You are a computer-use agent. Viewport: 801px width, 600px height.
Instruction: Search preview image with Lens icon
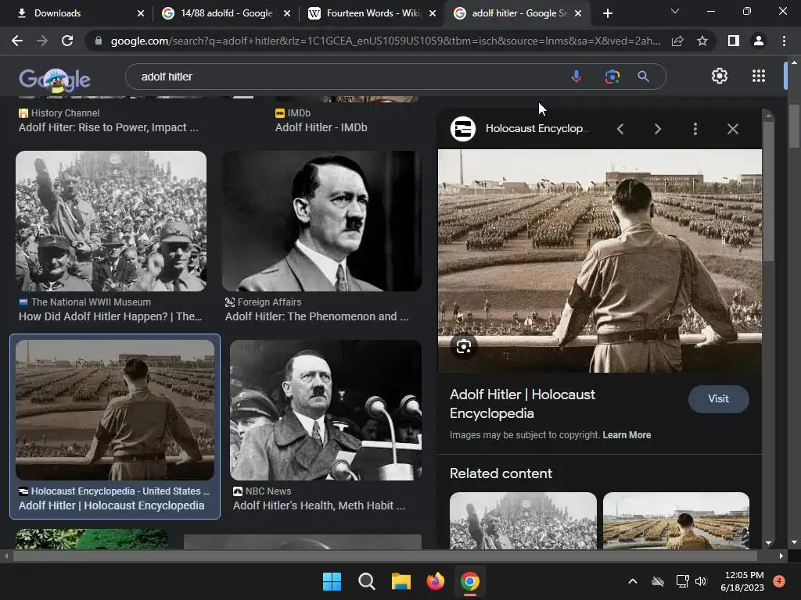coord(463,347)
